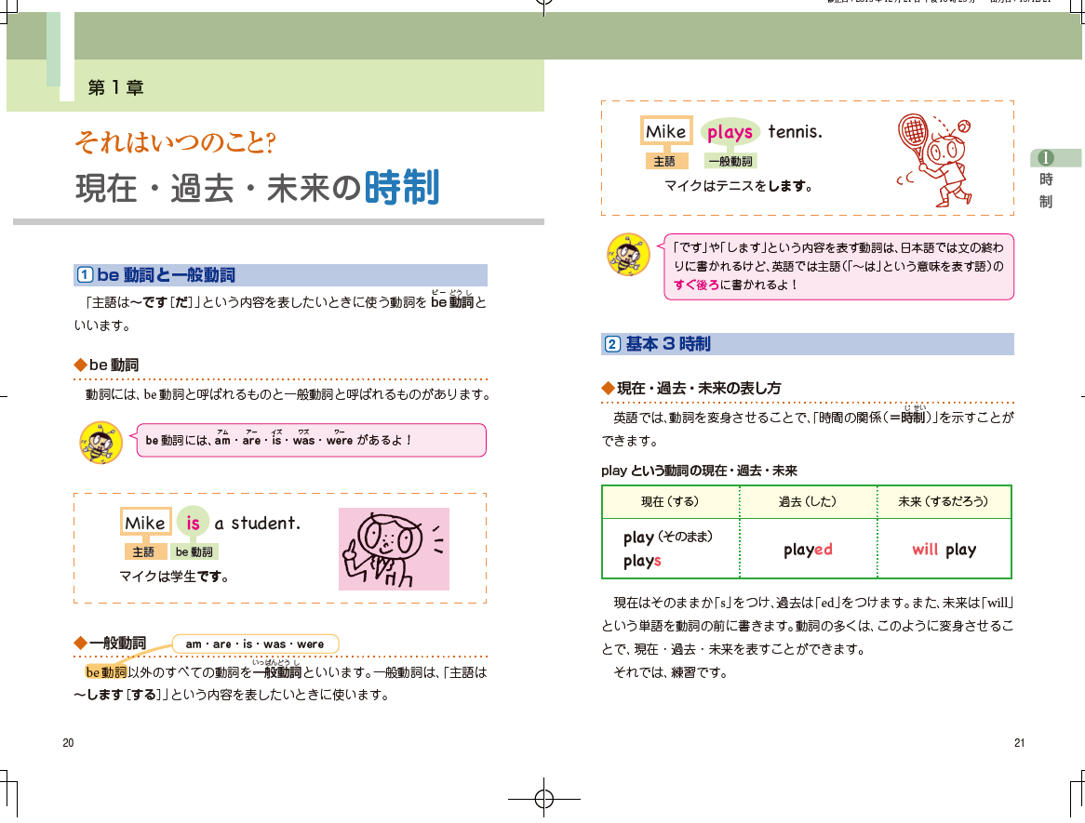Click the orange diamond before 現在・過去・未来の表し方
The width and height of the screenshot is (1085, 823).
click(608, 387)
